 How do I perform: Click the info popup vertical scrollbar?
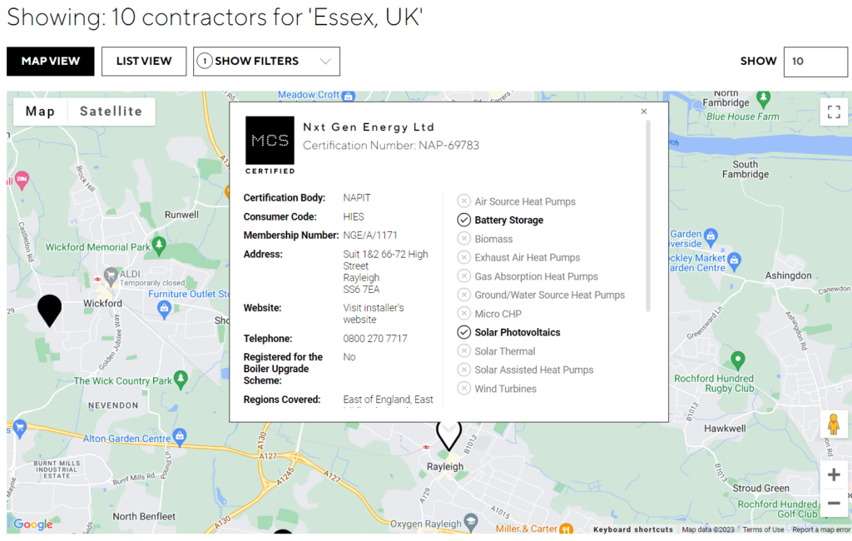point(647,216)
